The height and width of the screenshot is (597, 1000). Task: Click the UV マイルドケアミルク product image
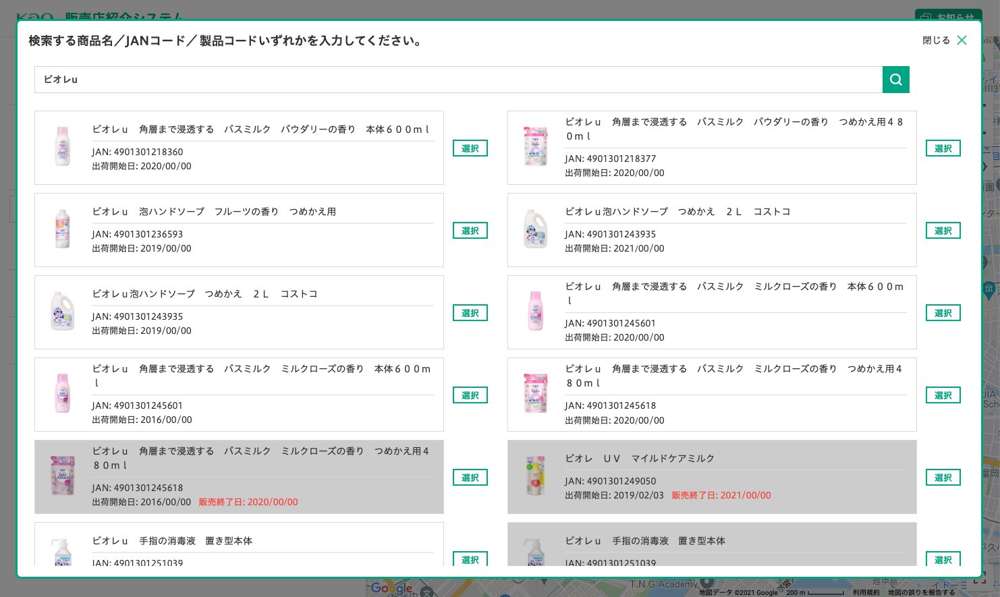point(536,475)
